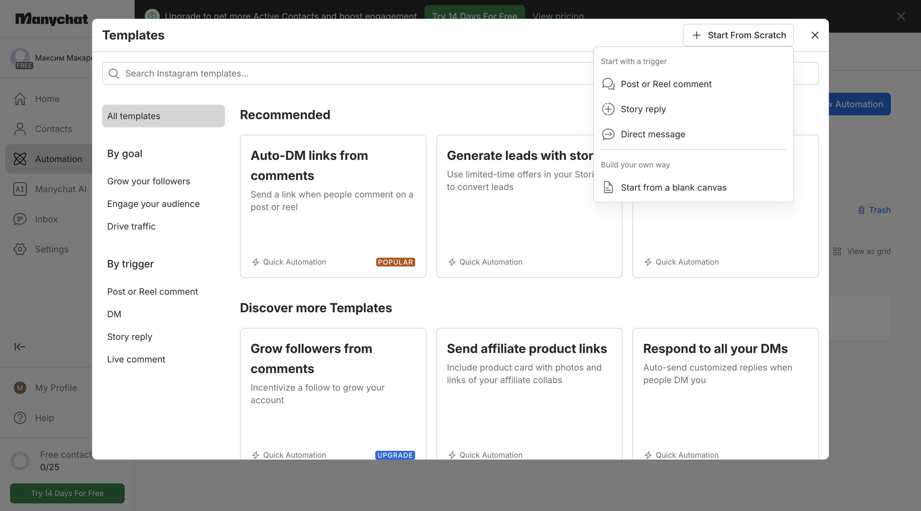Filter by DM trigger
The image size is (921, 511).
pyautogui.click(x=114, y=314)
